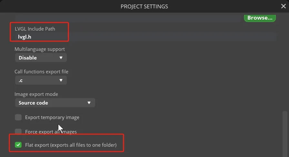Close the Project Settings dialog
The image size is (289, 157).
click(283, 6)
